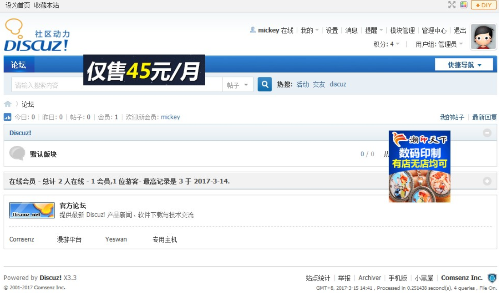The height and width of the screenshot is (293, 499).
Task: Click the 官方论坛 link
Action: click(x=73, y=206)
